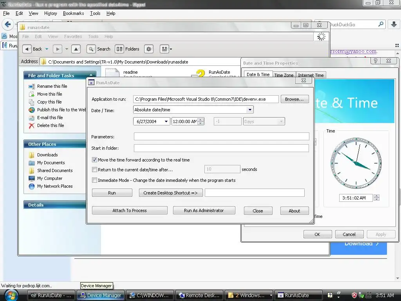
Task: Switch to the Time Zone tab
Action: coord(284,75)
